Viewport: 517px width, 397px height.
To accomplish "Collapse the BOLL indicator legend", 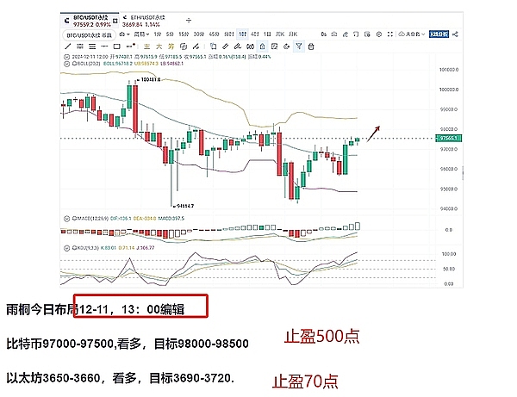I will point(65,65).
